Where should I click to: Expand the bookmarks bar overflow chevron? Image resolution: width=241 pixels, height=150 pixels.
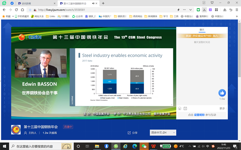click(237, 16)
